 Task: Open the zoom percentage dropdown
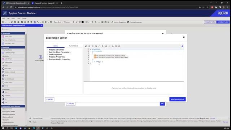click(x=88, y=22)
